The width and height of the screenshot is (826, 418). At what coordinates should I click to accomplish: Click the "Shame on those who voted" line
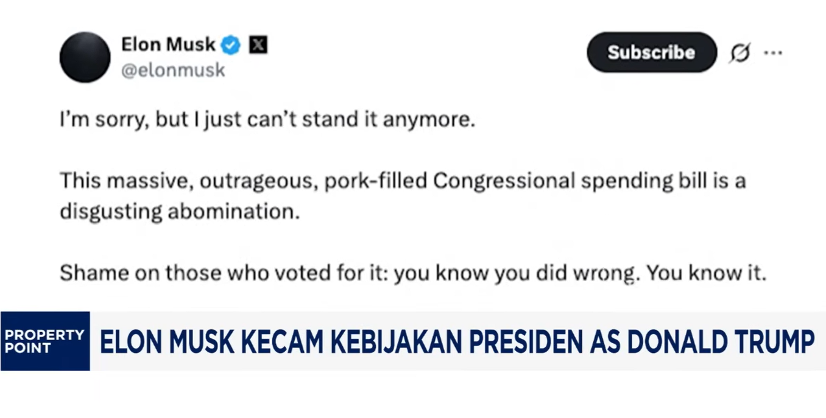[x=412, y=274]
